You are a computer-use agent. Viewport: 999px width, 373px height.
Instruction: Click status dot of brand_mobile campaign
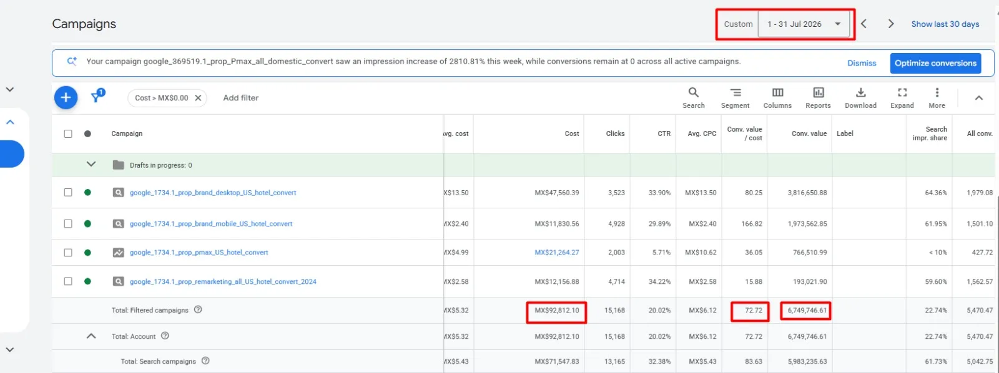pos(87,223)
